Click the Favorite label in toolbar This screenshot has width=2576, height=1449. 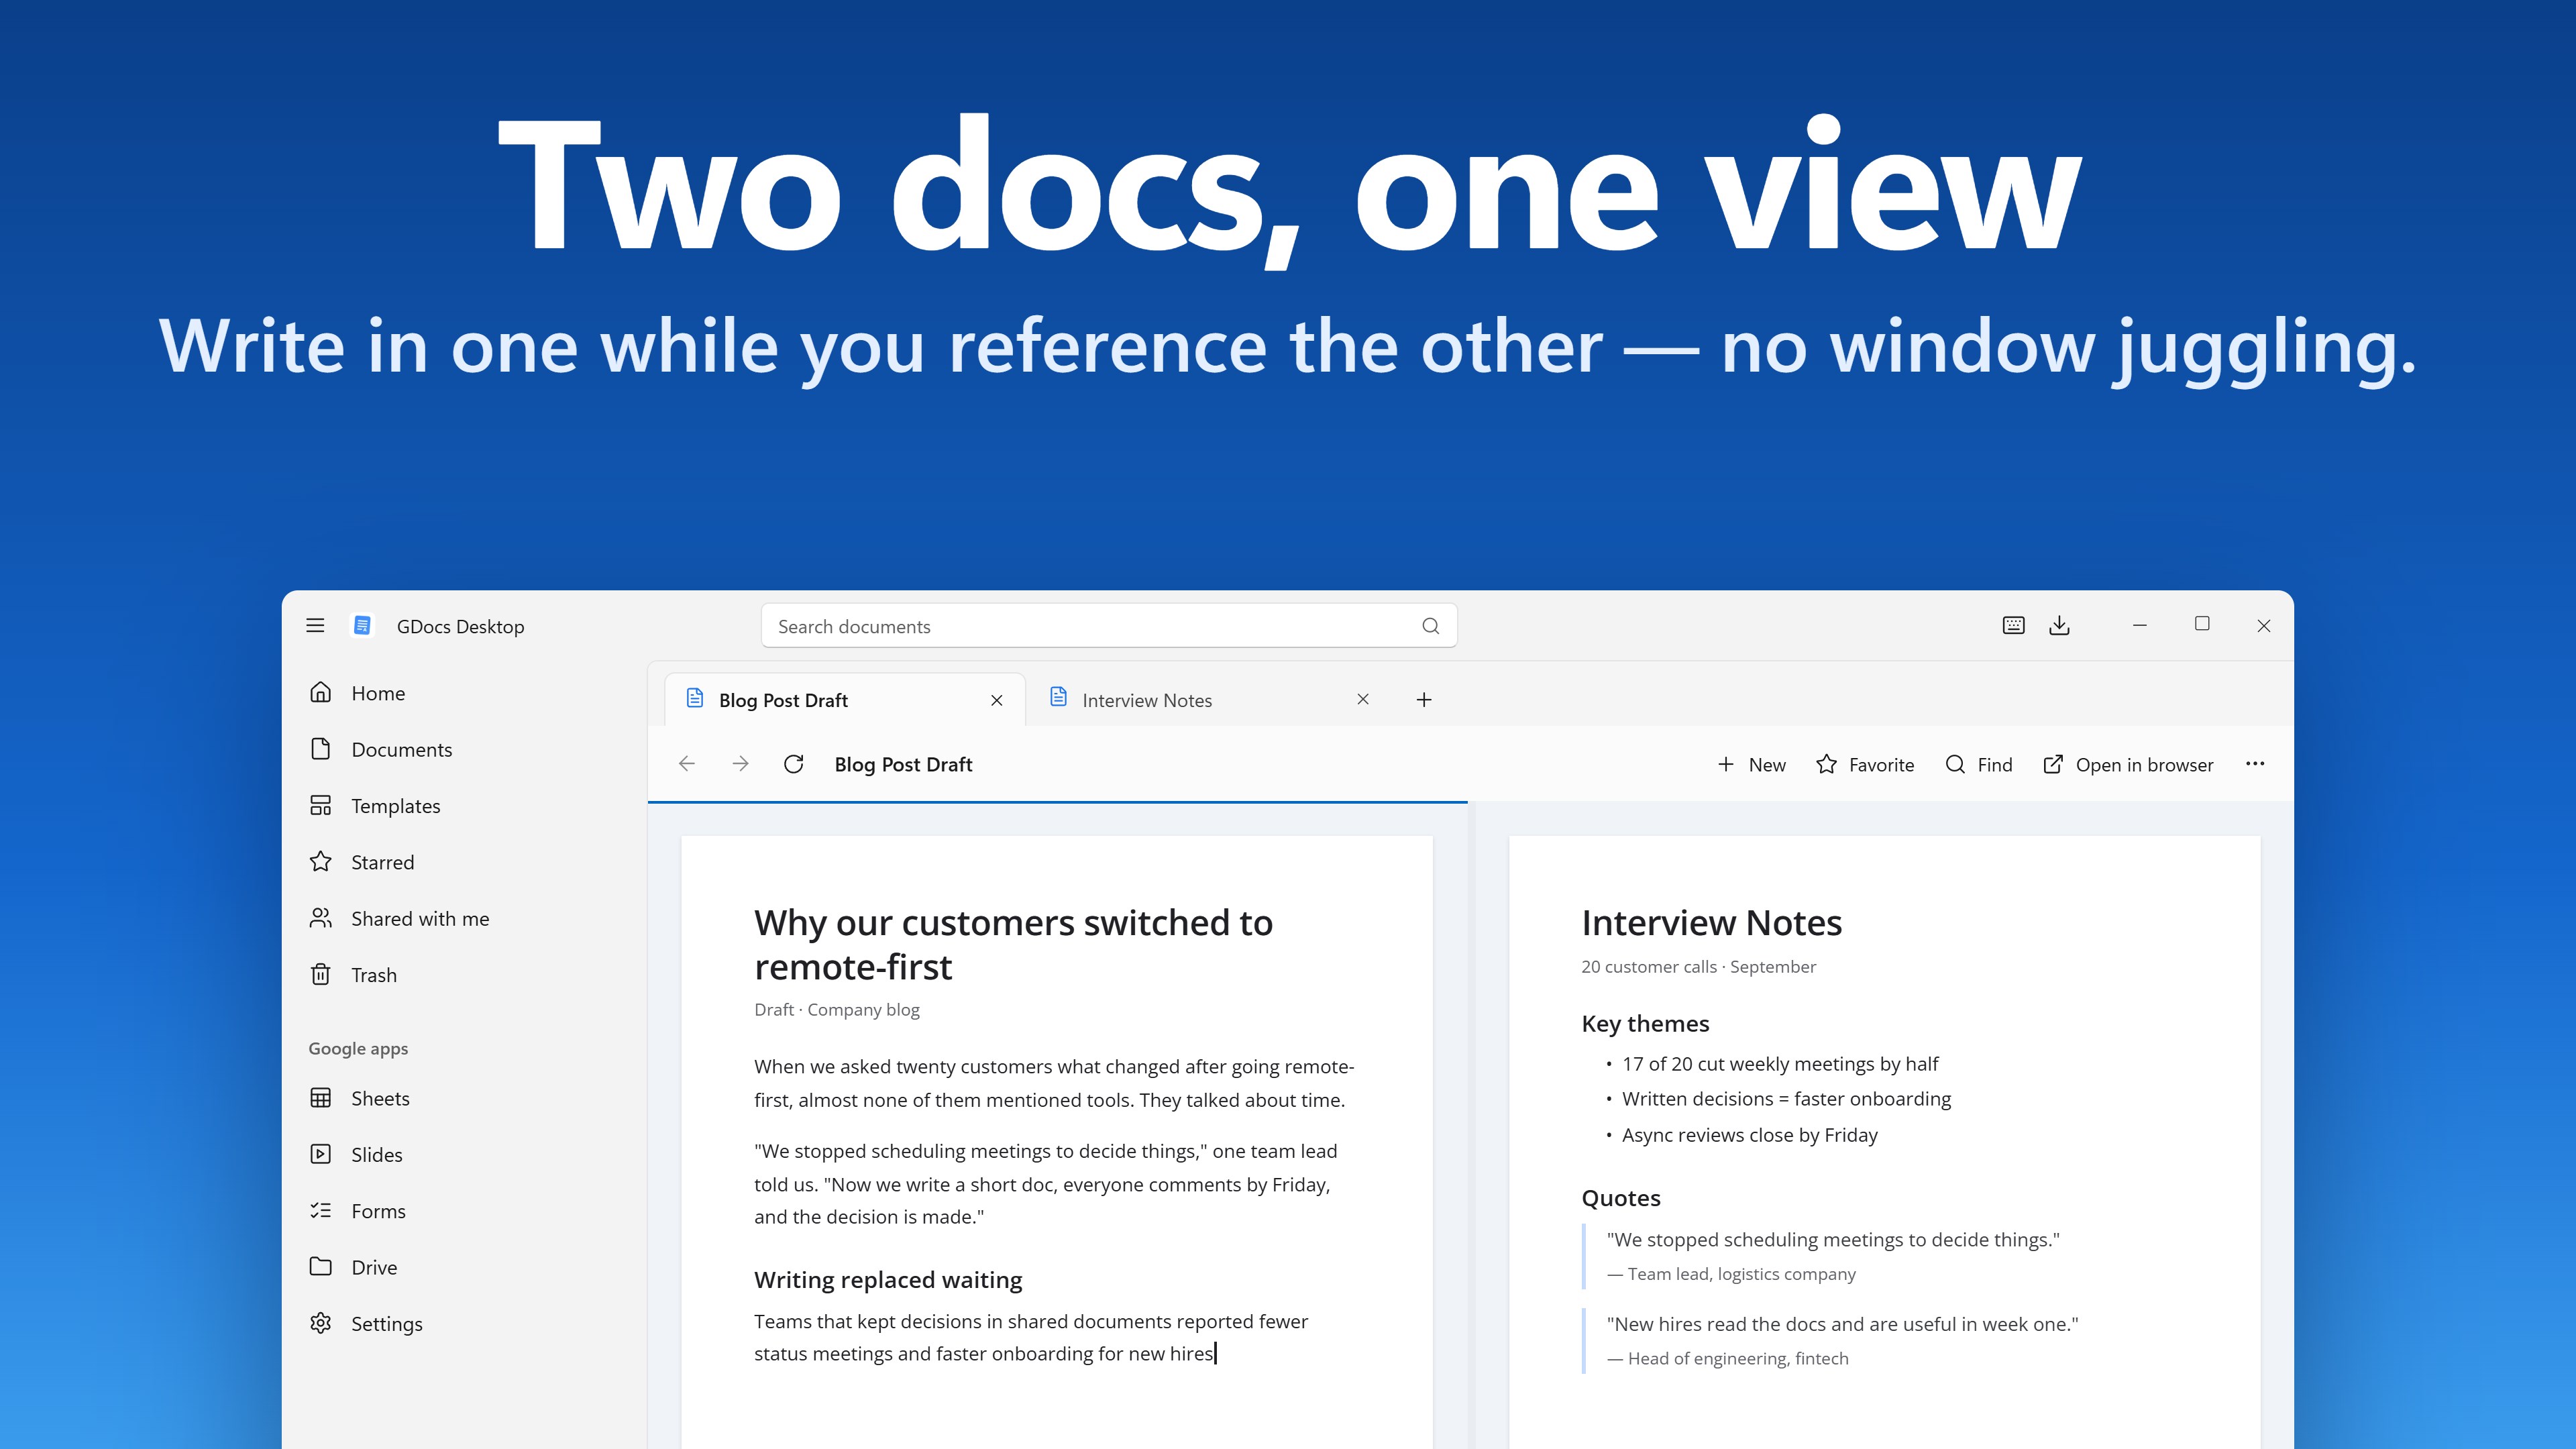pos(1881,765)
